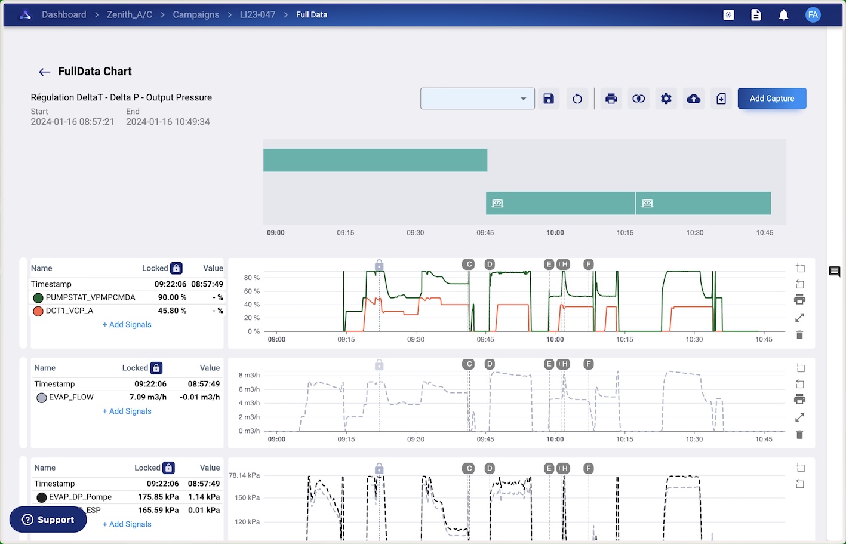This screenshot has height=544, width=846.
Task: Open the sparkle tile icon in header
Action: (x=728, y=15)
